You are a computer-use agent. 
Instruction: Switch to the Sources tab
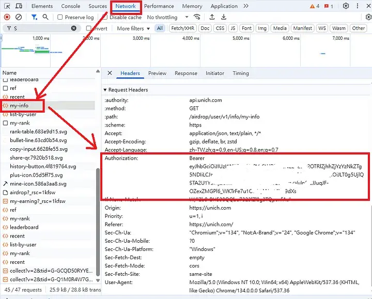(x=98, y=6)
